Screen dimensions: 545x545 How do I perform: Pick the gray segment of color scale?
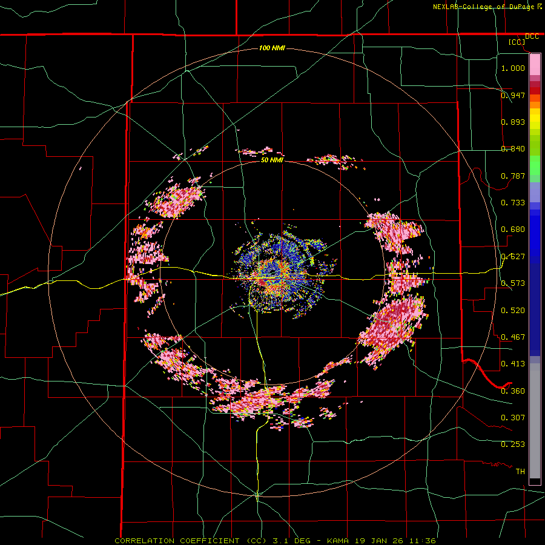[x=535, y=421]
